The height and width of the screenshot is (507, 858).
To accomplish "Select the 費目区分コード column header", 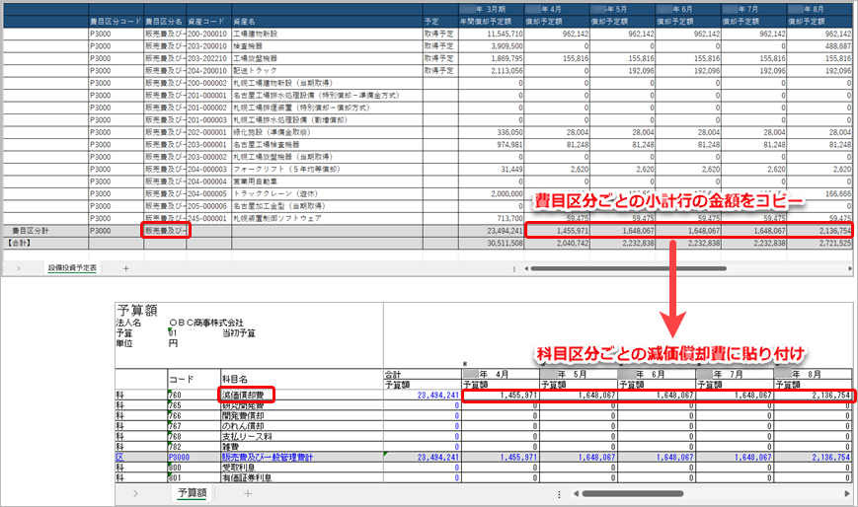I will (x=116, y=22).
